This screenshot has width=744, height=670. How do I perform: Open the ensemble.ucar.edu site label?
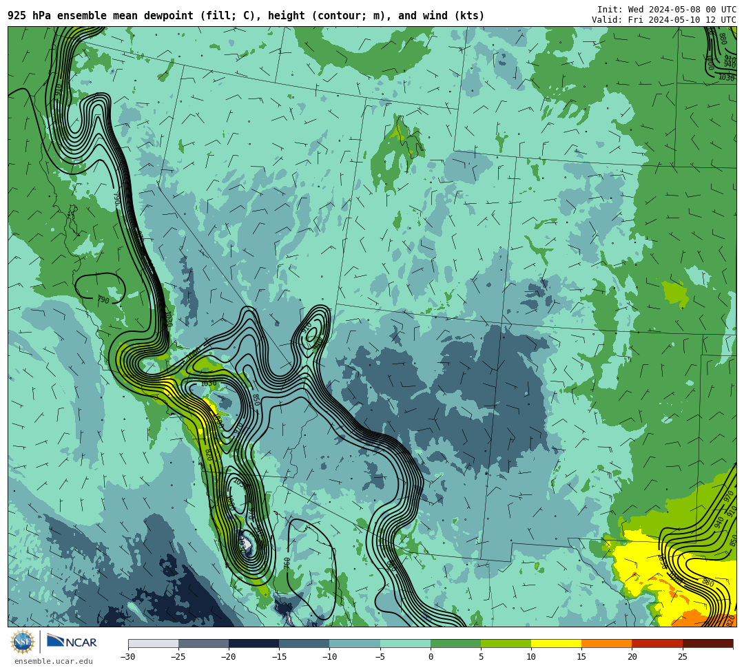(54, 661)
